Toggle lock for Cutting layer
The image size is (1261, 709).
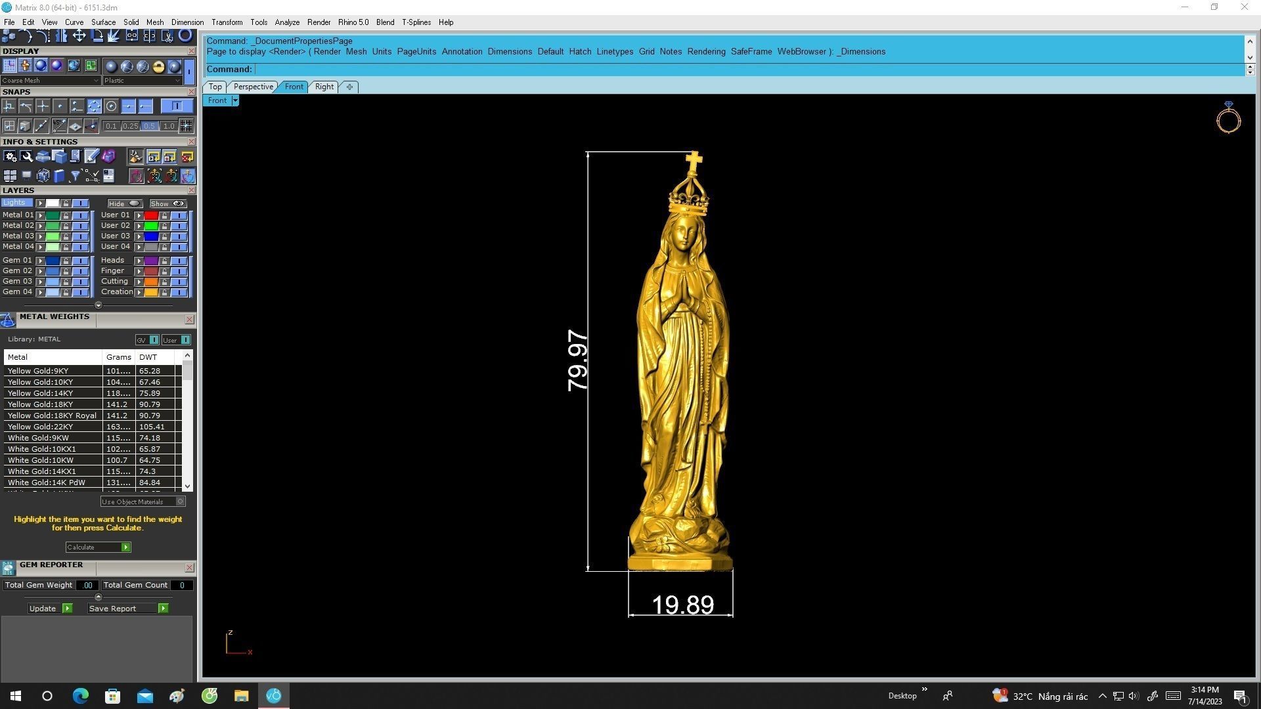pos(164,282)
